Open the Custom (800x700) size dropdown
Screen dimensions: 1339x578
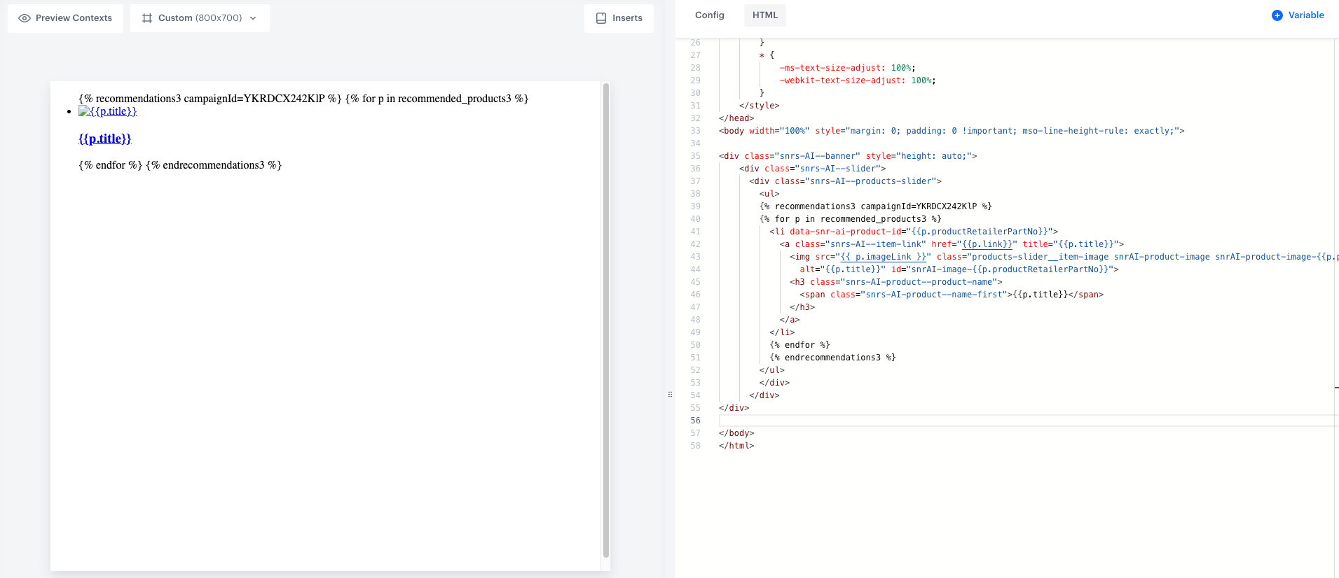200,18
